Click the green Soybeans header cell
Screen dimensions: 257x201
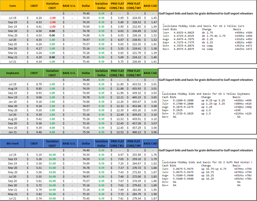[12, 73]
